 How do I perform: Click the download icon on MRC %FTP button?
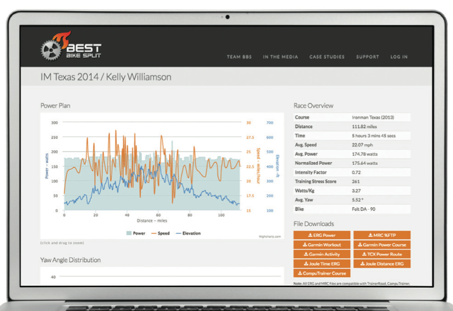tap(371, 235)
